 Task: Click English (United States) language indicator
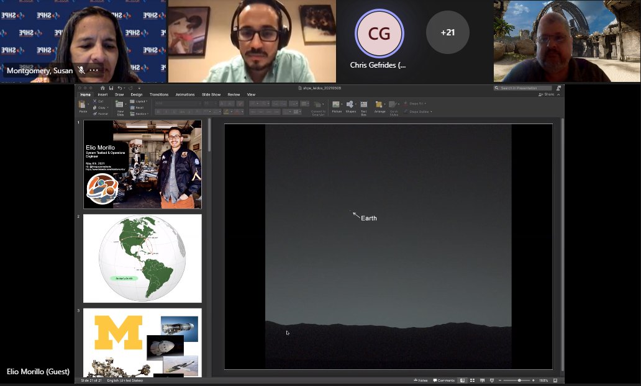[x=125, y=380]
